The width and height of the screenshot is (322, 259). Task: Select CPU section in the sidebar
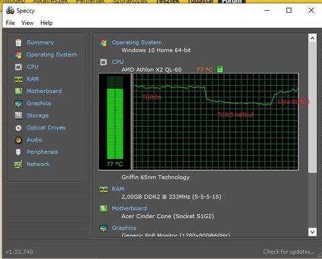pos(33,67)
